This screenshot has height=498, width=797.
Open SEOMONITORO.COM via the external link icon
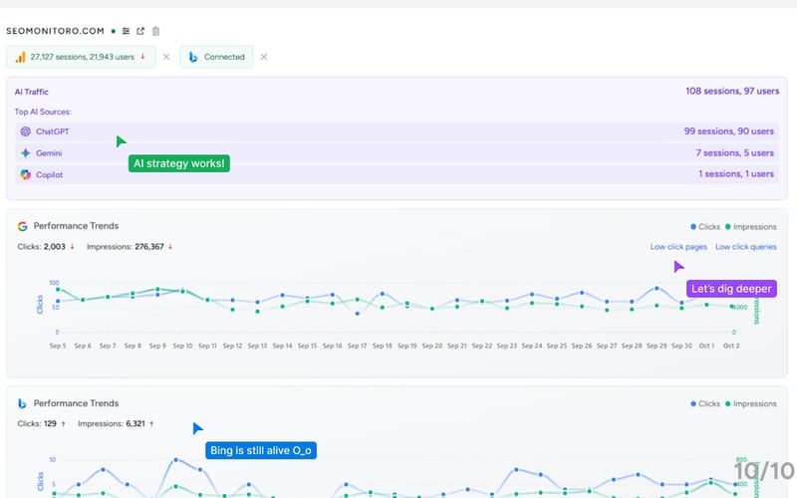140,31
